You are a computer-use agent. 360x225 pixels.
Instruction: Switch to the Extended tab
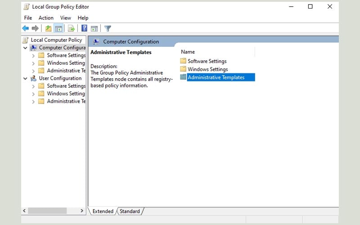pos(103,211)
